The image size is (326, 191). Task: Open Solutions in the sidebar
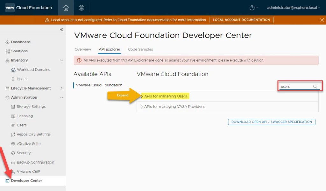(19, 51)
